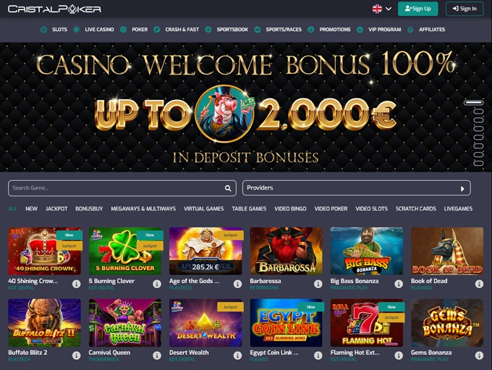492x370 pixels.
Task: Click the search magnifier icon
Action: point(228,188)
